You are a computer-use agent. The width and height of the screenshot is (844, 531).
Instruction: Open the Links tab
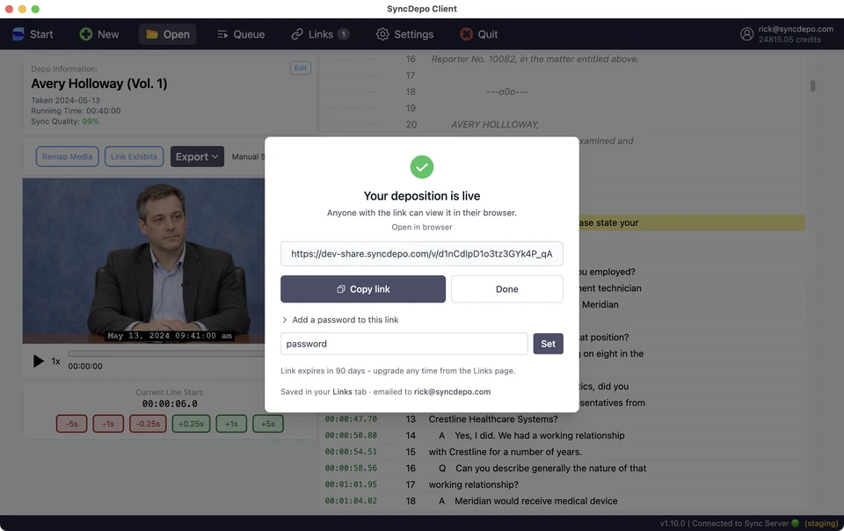[x=320, y=34]
